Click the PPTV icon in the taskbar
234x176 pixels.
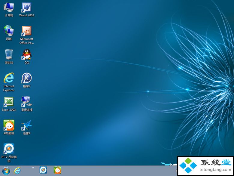[x=43, y=170]
